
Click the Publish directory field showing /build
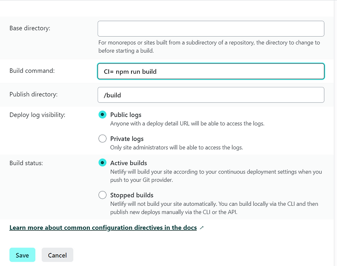[x=211, y=95]
